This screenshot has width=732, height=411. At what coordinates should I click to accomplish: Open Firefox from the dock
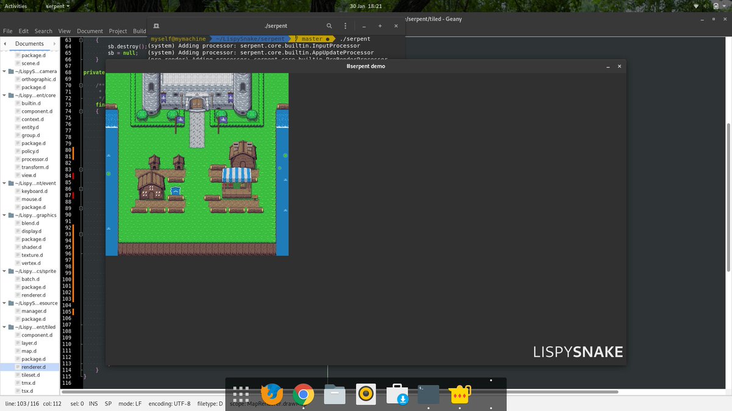[x=272, y=395]
